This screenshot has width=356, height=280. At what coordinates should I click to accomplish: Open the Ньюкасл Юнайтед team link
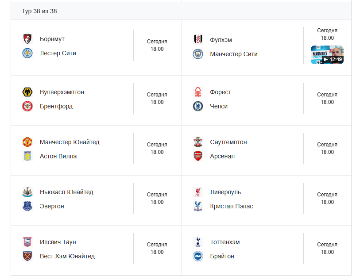66,192
